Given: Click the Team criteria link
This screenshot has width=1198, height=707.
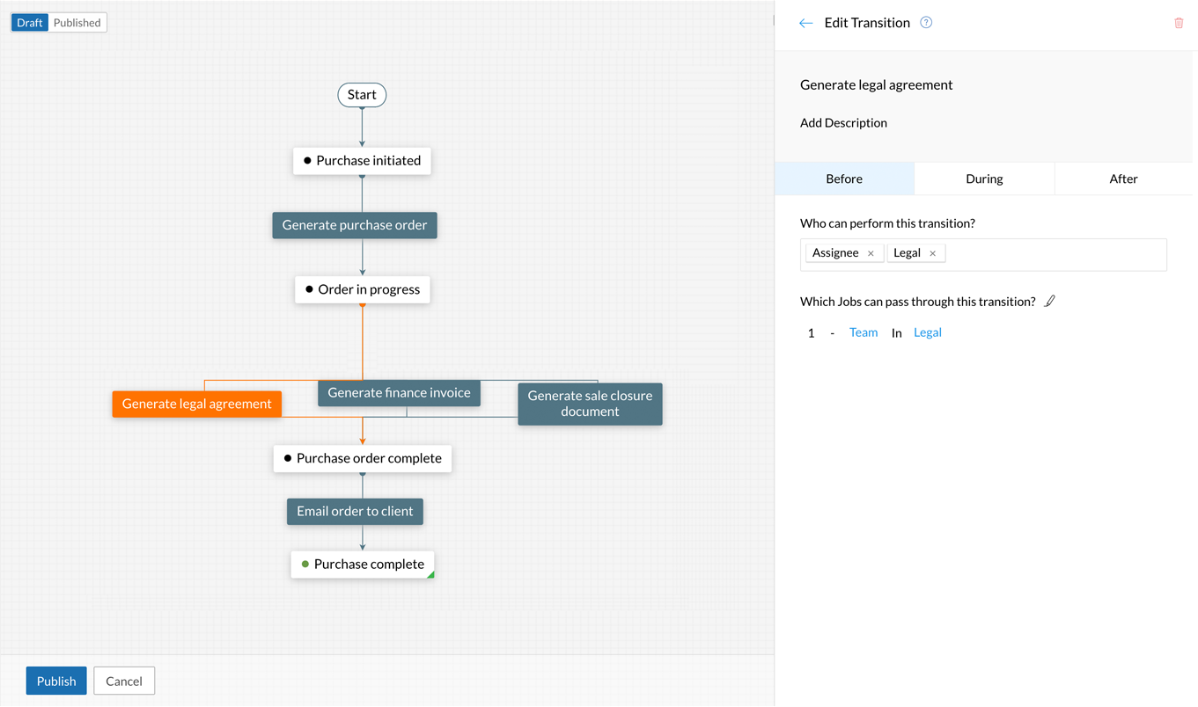Looking at the screenshot, I should pos(864,332).
